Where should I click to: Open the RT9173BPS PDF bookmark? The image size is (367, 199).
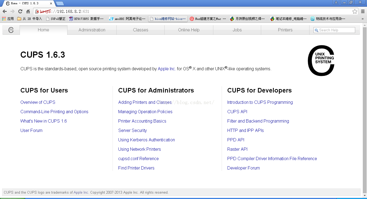(86, 19)
